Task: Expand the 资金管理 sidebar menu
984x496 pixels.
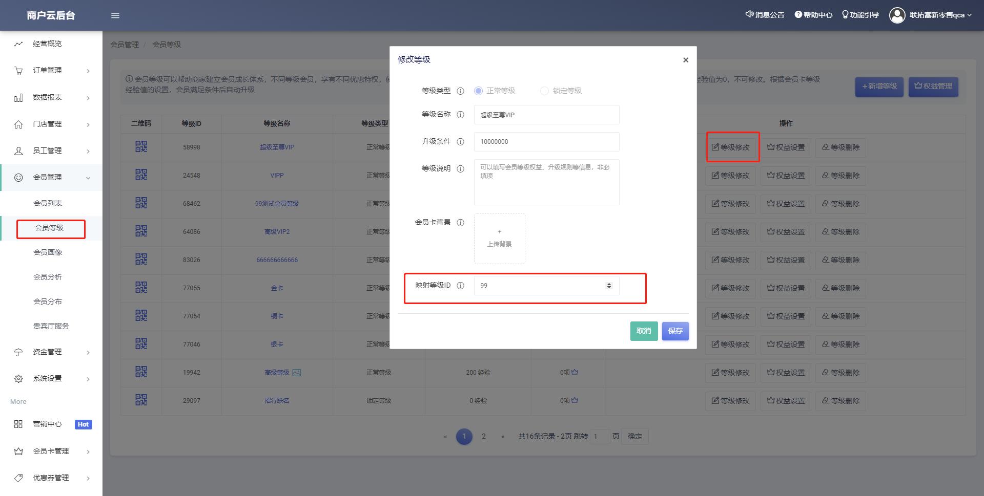Action: point(51,352)
